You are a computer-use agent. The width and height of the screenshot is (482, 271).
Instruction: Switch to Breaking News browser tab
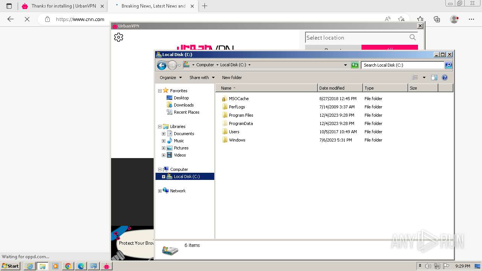click(x=153, y=6)
